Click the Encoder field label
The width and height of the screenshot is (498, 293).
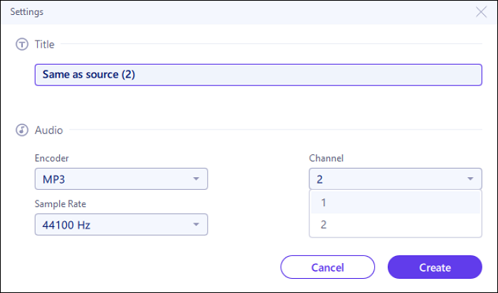point(52,159)
